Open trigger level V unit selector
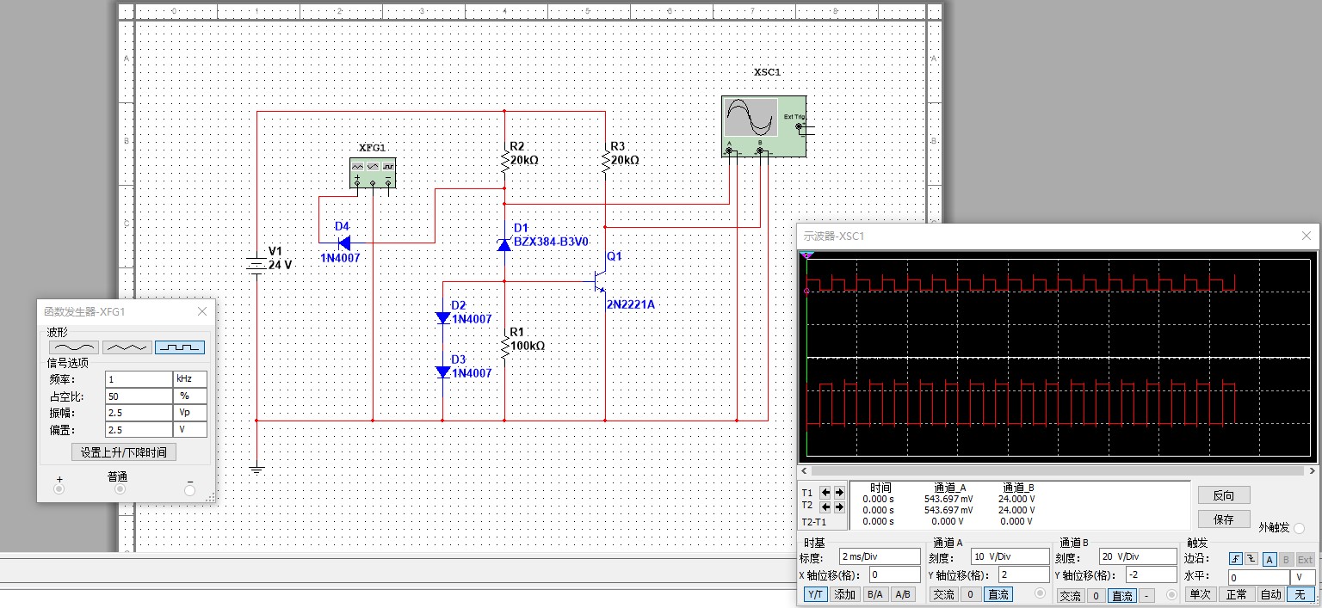Screen dimensions: 1322x608 [1304, 578]
